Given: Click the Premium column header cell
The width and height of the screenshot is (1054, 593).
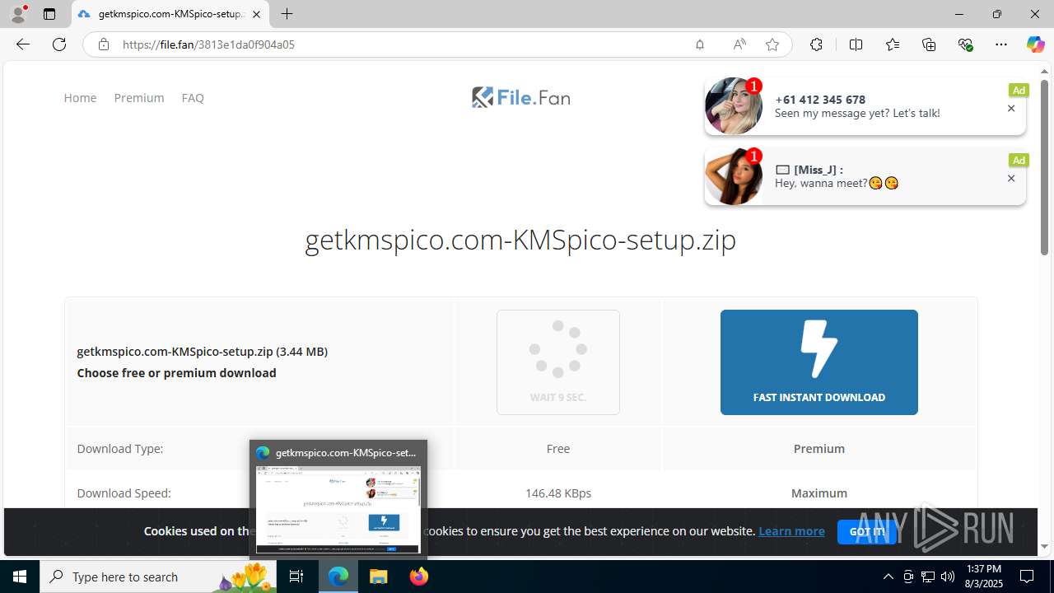Looking at the screenshot, I should 818,449.
